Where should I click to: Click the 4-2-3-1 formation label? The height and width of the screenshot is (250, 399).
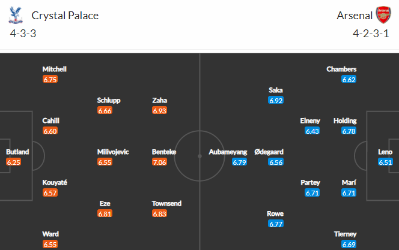tap(371, 34)
